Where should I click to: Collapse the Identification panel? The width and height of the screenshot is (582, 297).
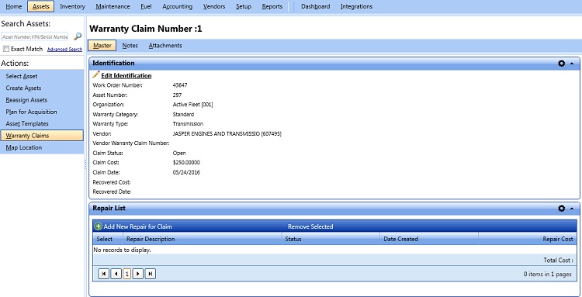pyautogui.click(x=572, y=64)
